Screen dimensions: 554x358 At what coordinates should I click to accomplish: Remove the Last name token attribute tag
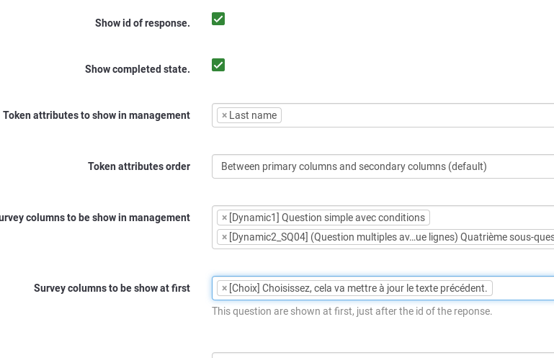tap(225, 115)
